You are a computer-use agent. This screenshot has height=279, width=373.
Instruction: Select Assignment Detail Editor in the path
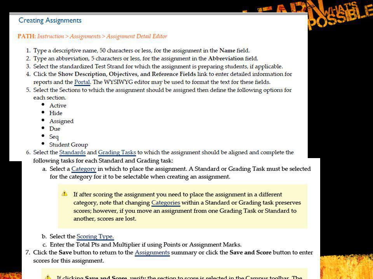[137, 36]
